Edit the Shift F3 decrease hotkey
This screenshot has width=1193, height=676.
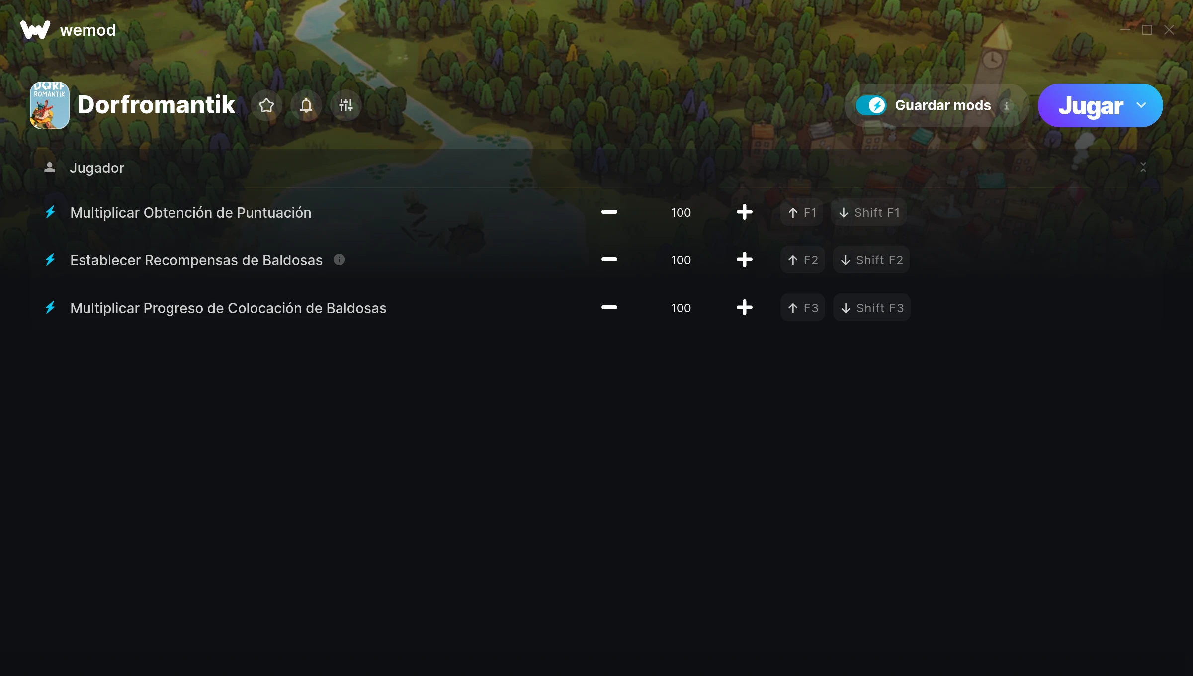coord(872,308)
